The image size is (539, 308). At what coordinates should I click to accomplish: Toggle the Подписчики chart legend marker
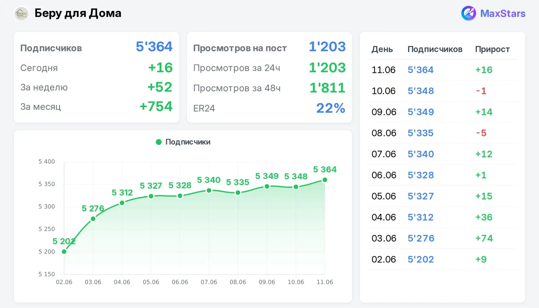[x=159, y=142]
